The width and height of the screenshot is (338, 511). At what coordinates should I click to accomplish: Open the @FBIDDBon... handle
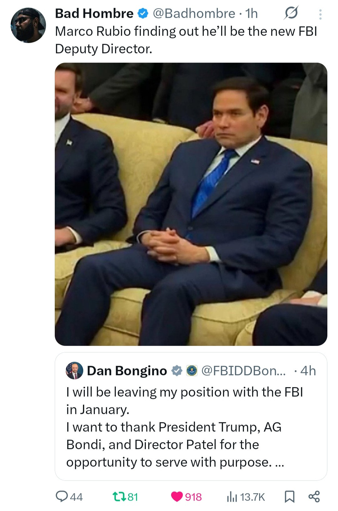point(243,370)
